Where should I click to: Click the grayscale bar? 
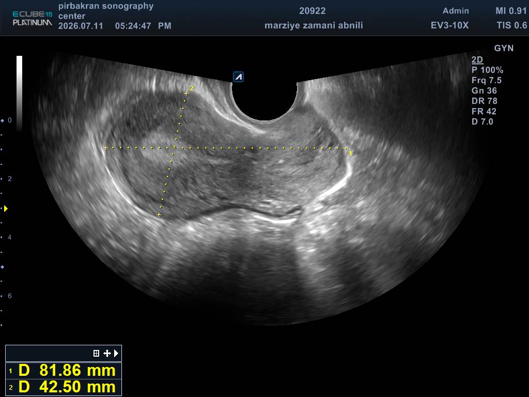coord(19,94)
